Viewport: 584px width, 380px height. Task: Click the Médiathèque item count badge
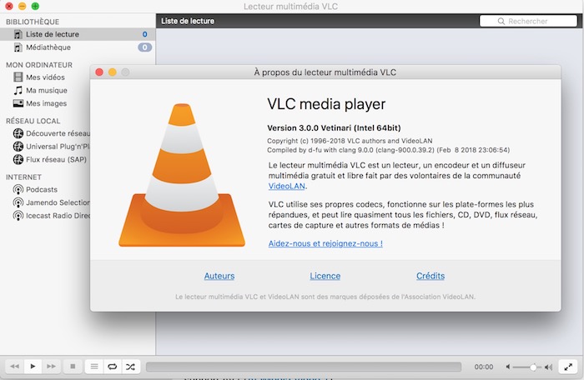point(144,47)
